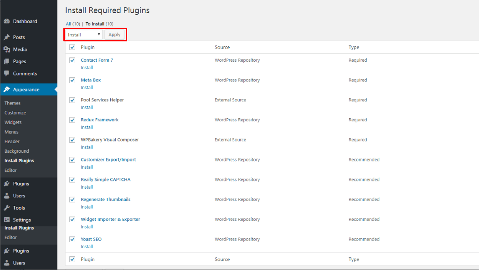This screenshot has width=479, height=270.
Task: Select the Widgets submenu item
Action: pos(13,122)
